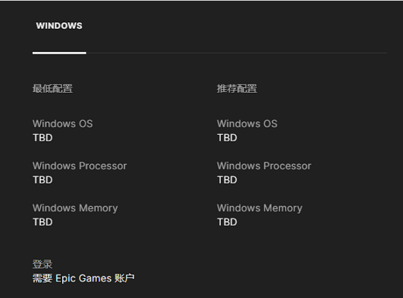Click TBD value for minimum Windows Memory
Viewport: 403px width, 298px height.
pos(42,222)
